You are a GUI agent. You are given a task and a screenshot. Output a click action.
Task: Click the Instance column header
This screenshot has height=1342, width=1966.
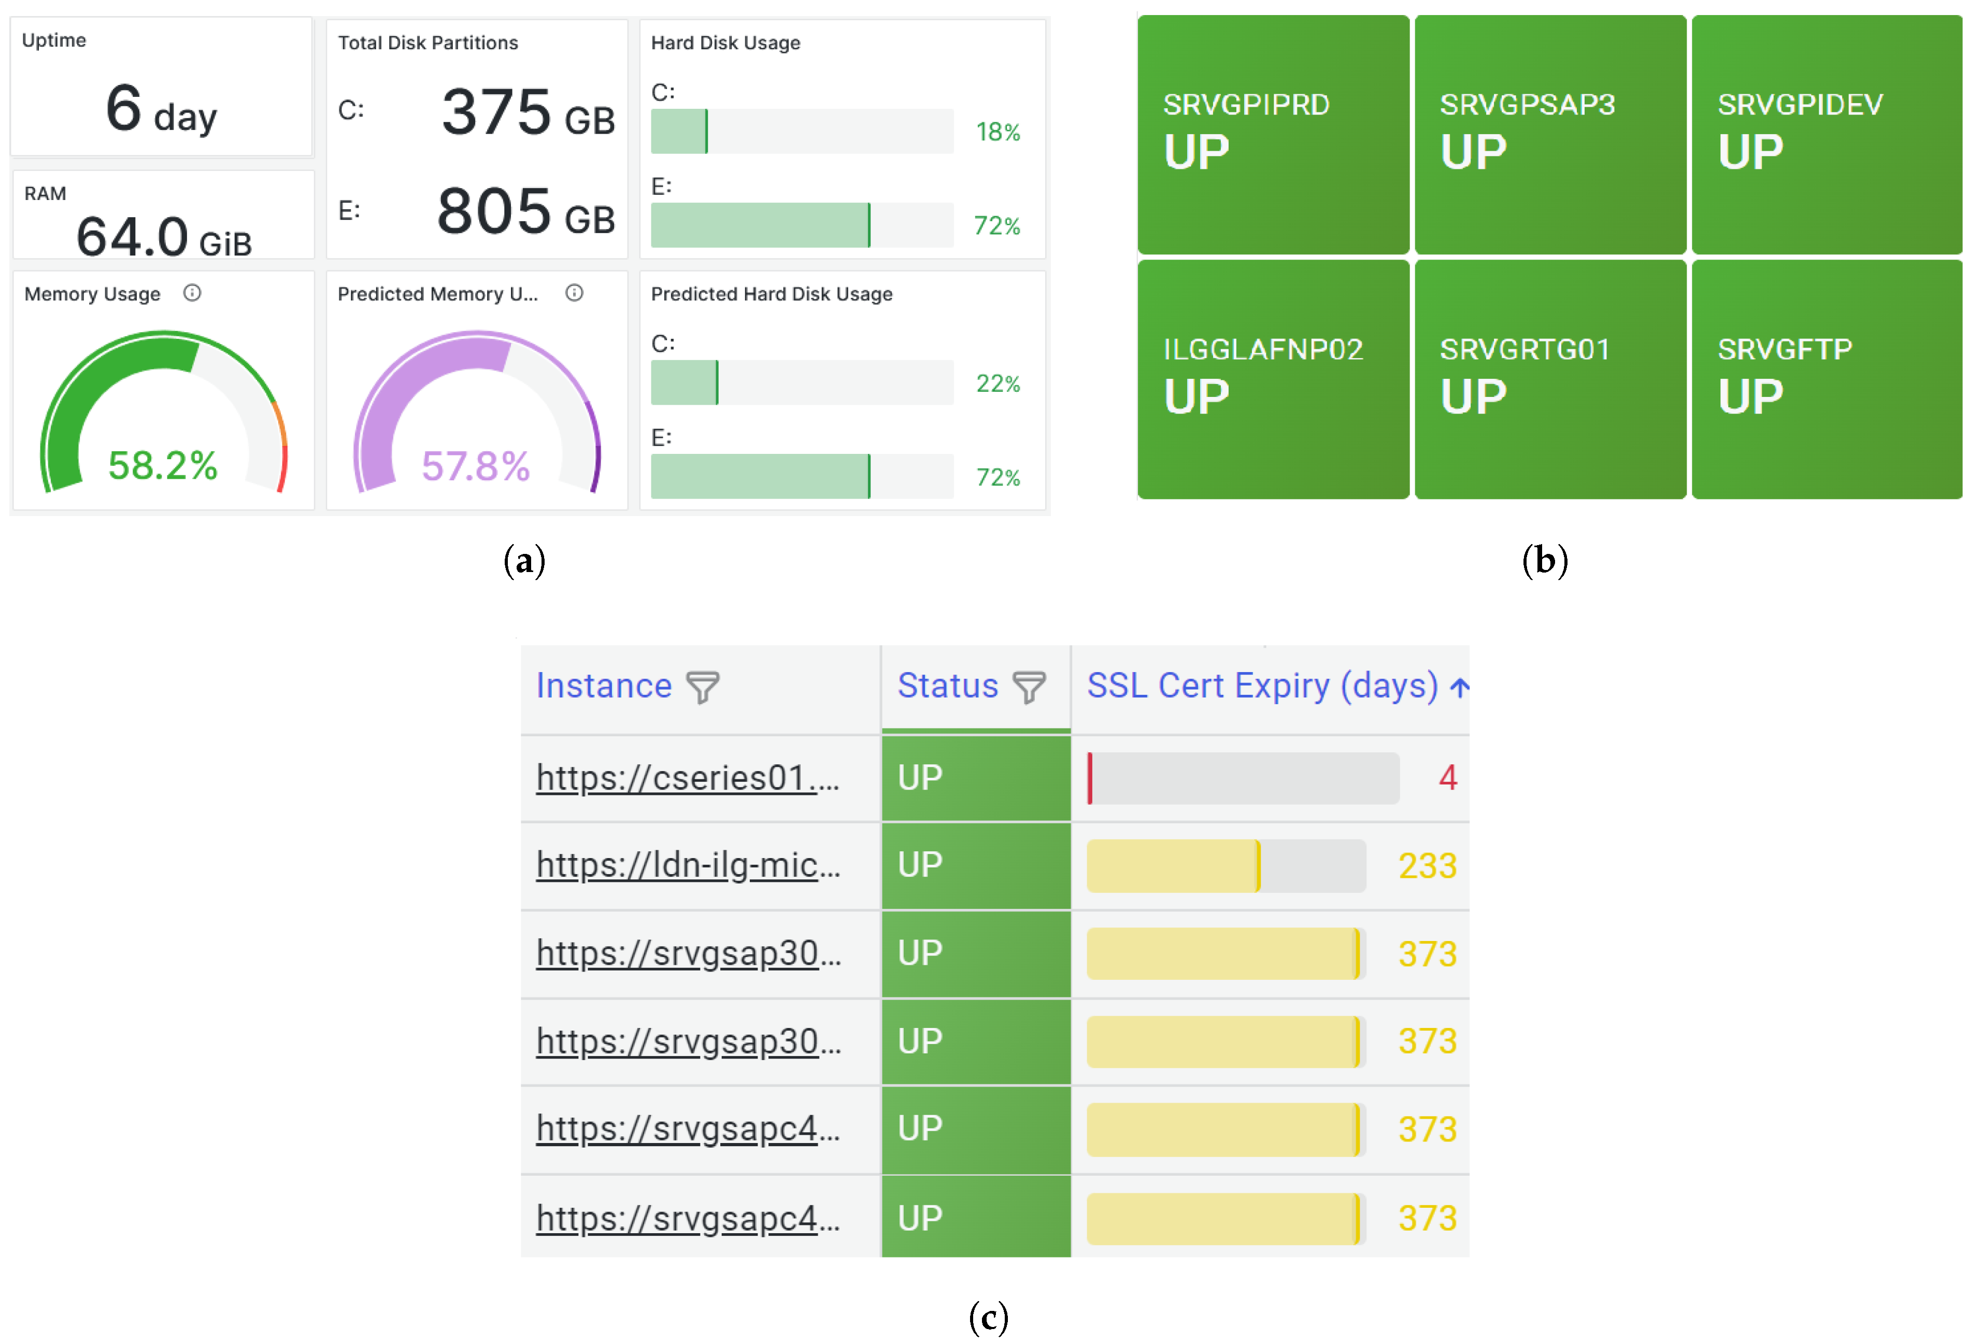[603, 686]
